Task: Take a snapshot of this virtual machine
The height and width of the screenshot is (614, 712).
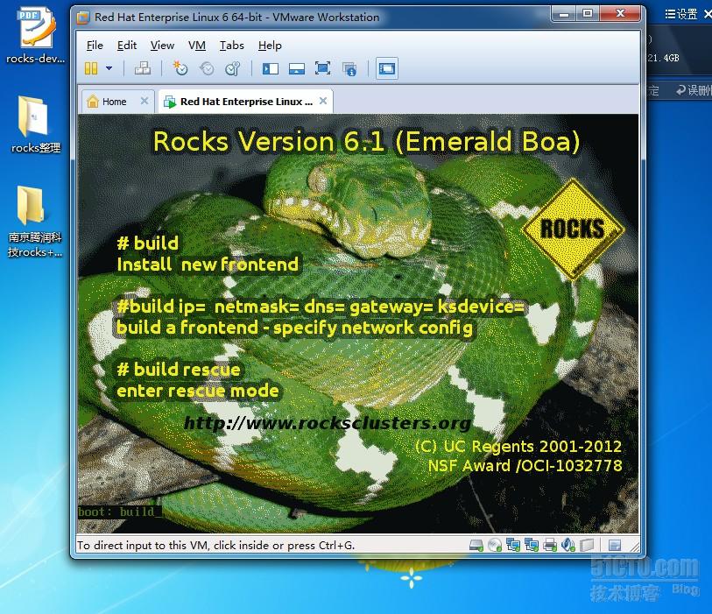Action: click(x=180, y=68)
